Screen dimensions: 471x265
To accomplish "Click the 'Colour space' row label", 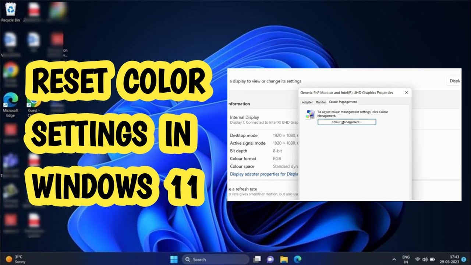I will 242,166.
